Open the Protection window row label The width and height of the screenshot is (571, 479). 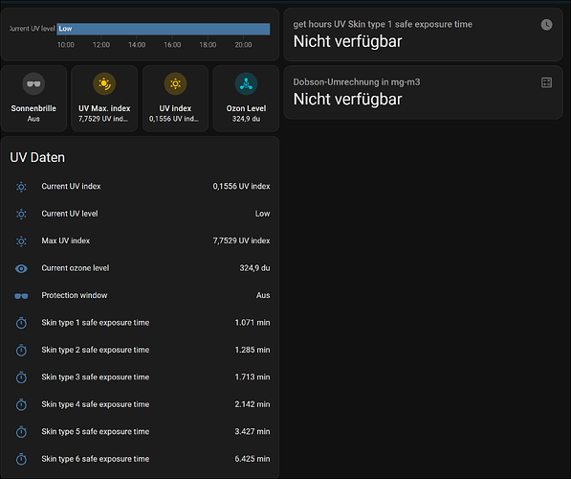(x=75, y=295)
